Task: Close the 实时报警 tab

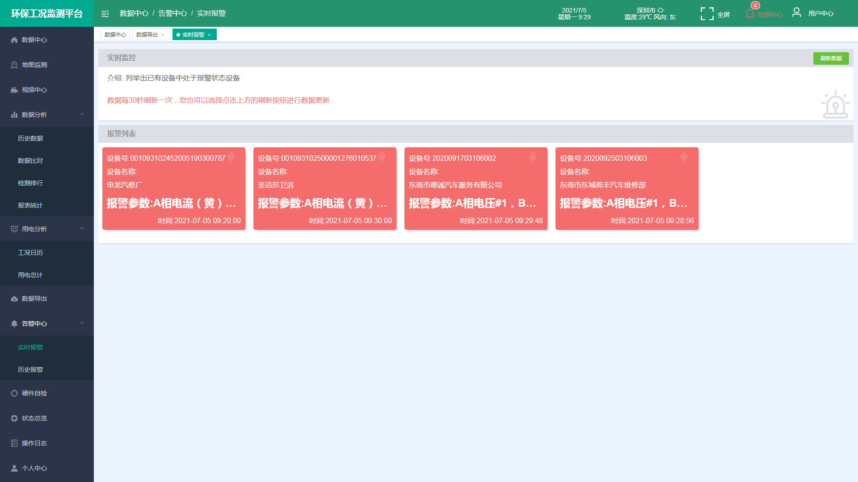Action: [x=209, y=35]
